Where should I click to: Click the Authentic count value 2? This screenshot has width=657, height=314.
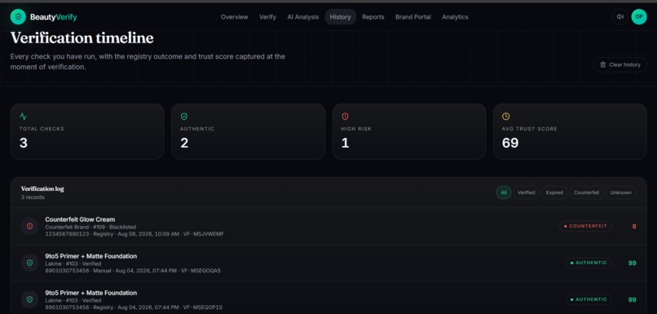(184, 144)
